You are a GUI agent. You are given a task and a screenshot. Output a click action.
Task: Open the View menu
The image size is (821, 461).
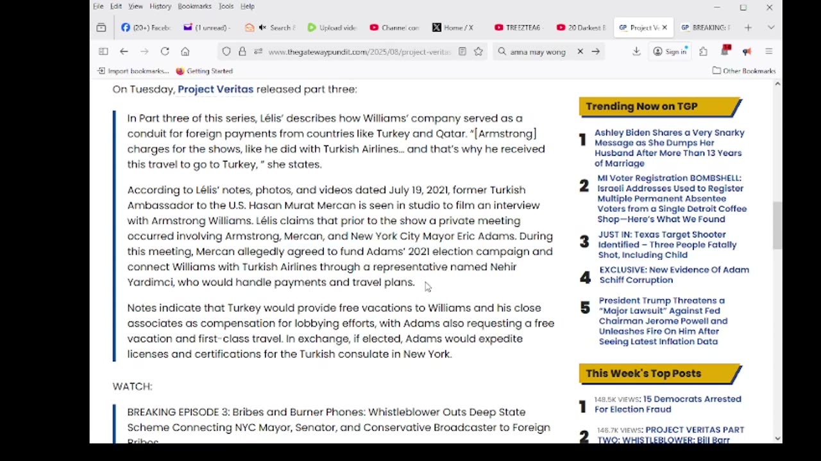click(x=135, y=6)
